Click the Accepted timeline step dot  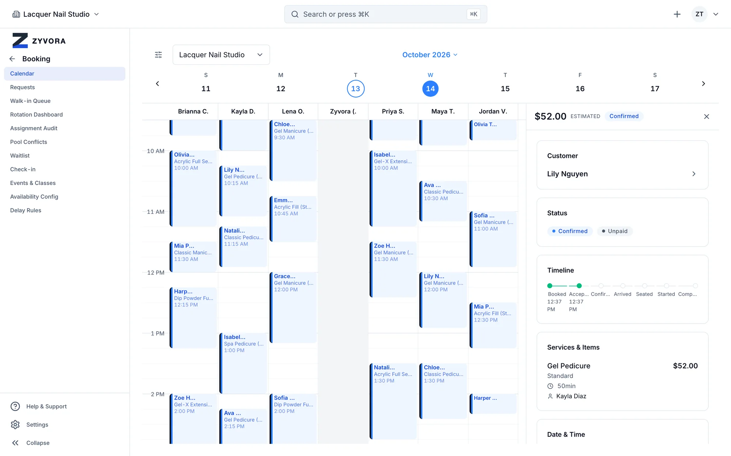[579, 286]
